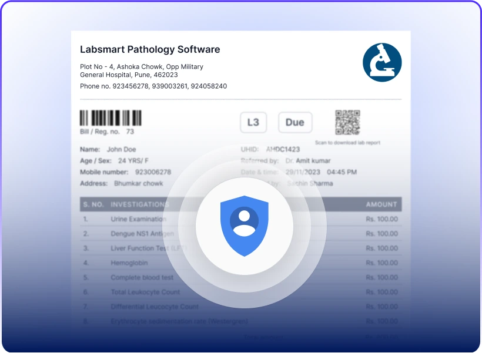This screenshot has width=482, height=353.
Task: Click the patient name John Doe
Action: 122,149
